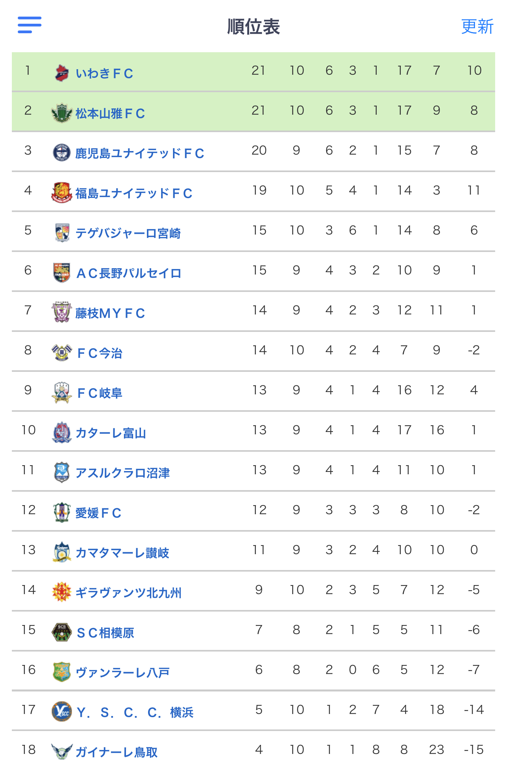Viewport: 507px width, 769px height.
Task: Click the 藤枝MYFC crest icon
Action: coord(62,313)
